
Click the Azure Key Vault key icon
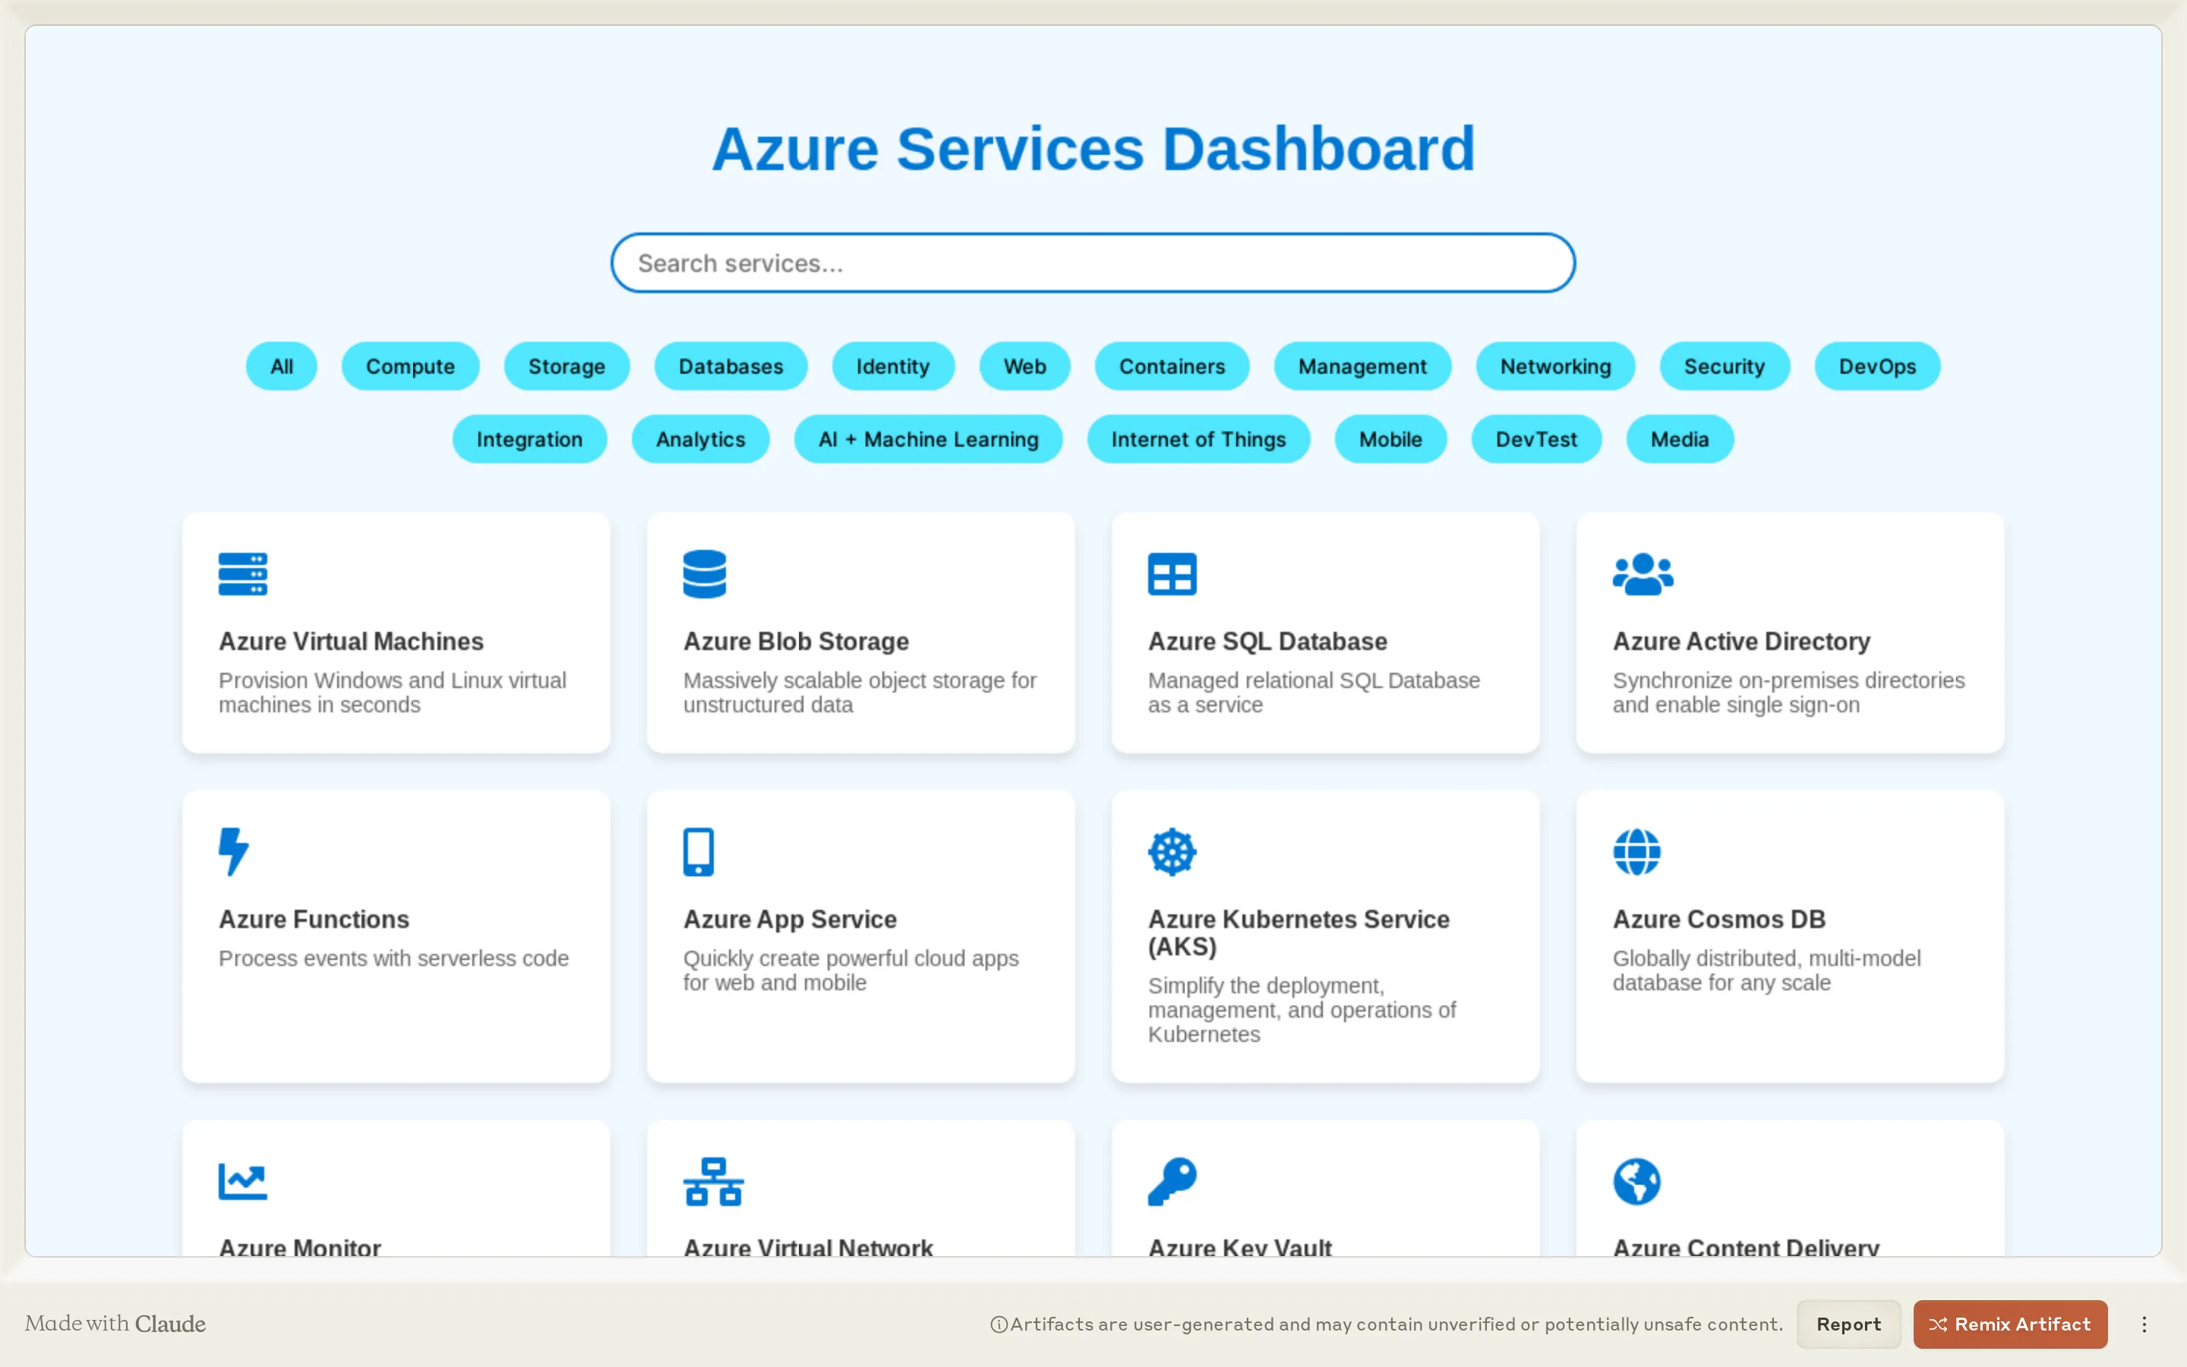pos(1172,1181)
